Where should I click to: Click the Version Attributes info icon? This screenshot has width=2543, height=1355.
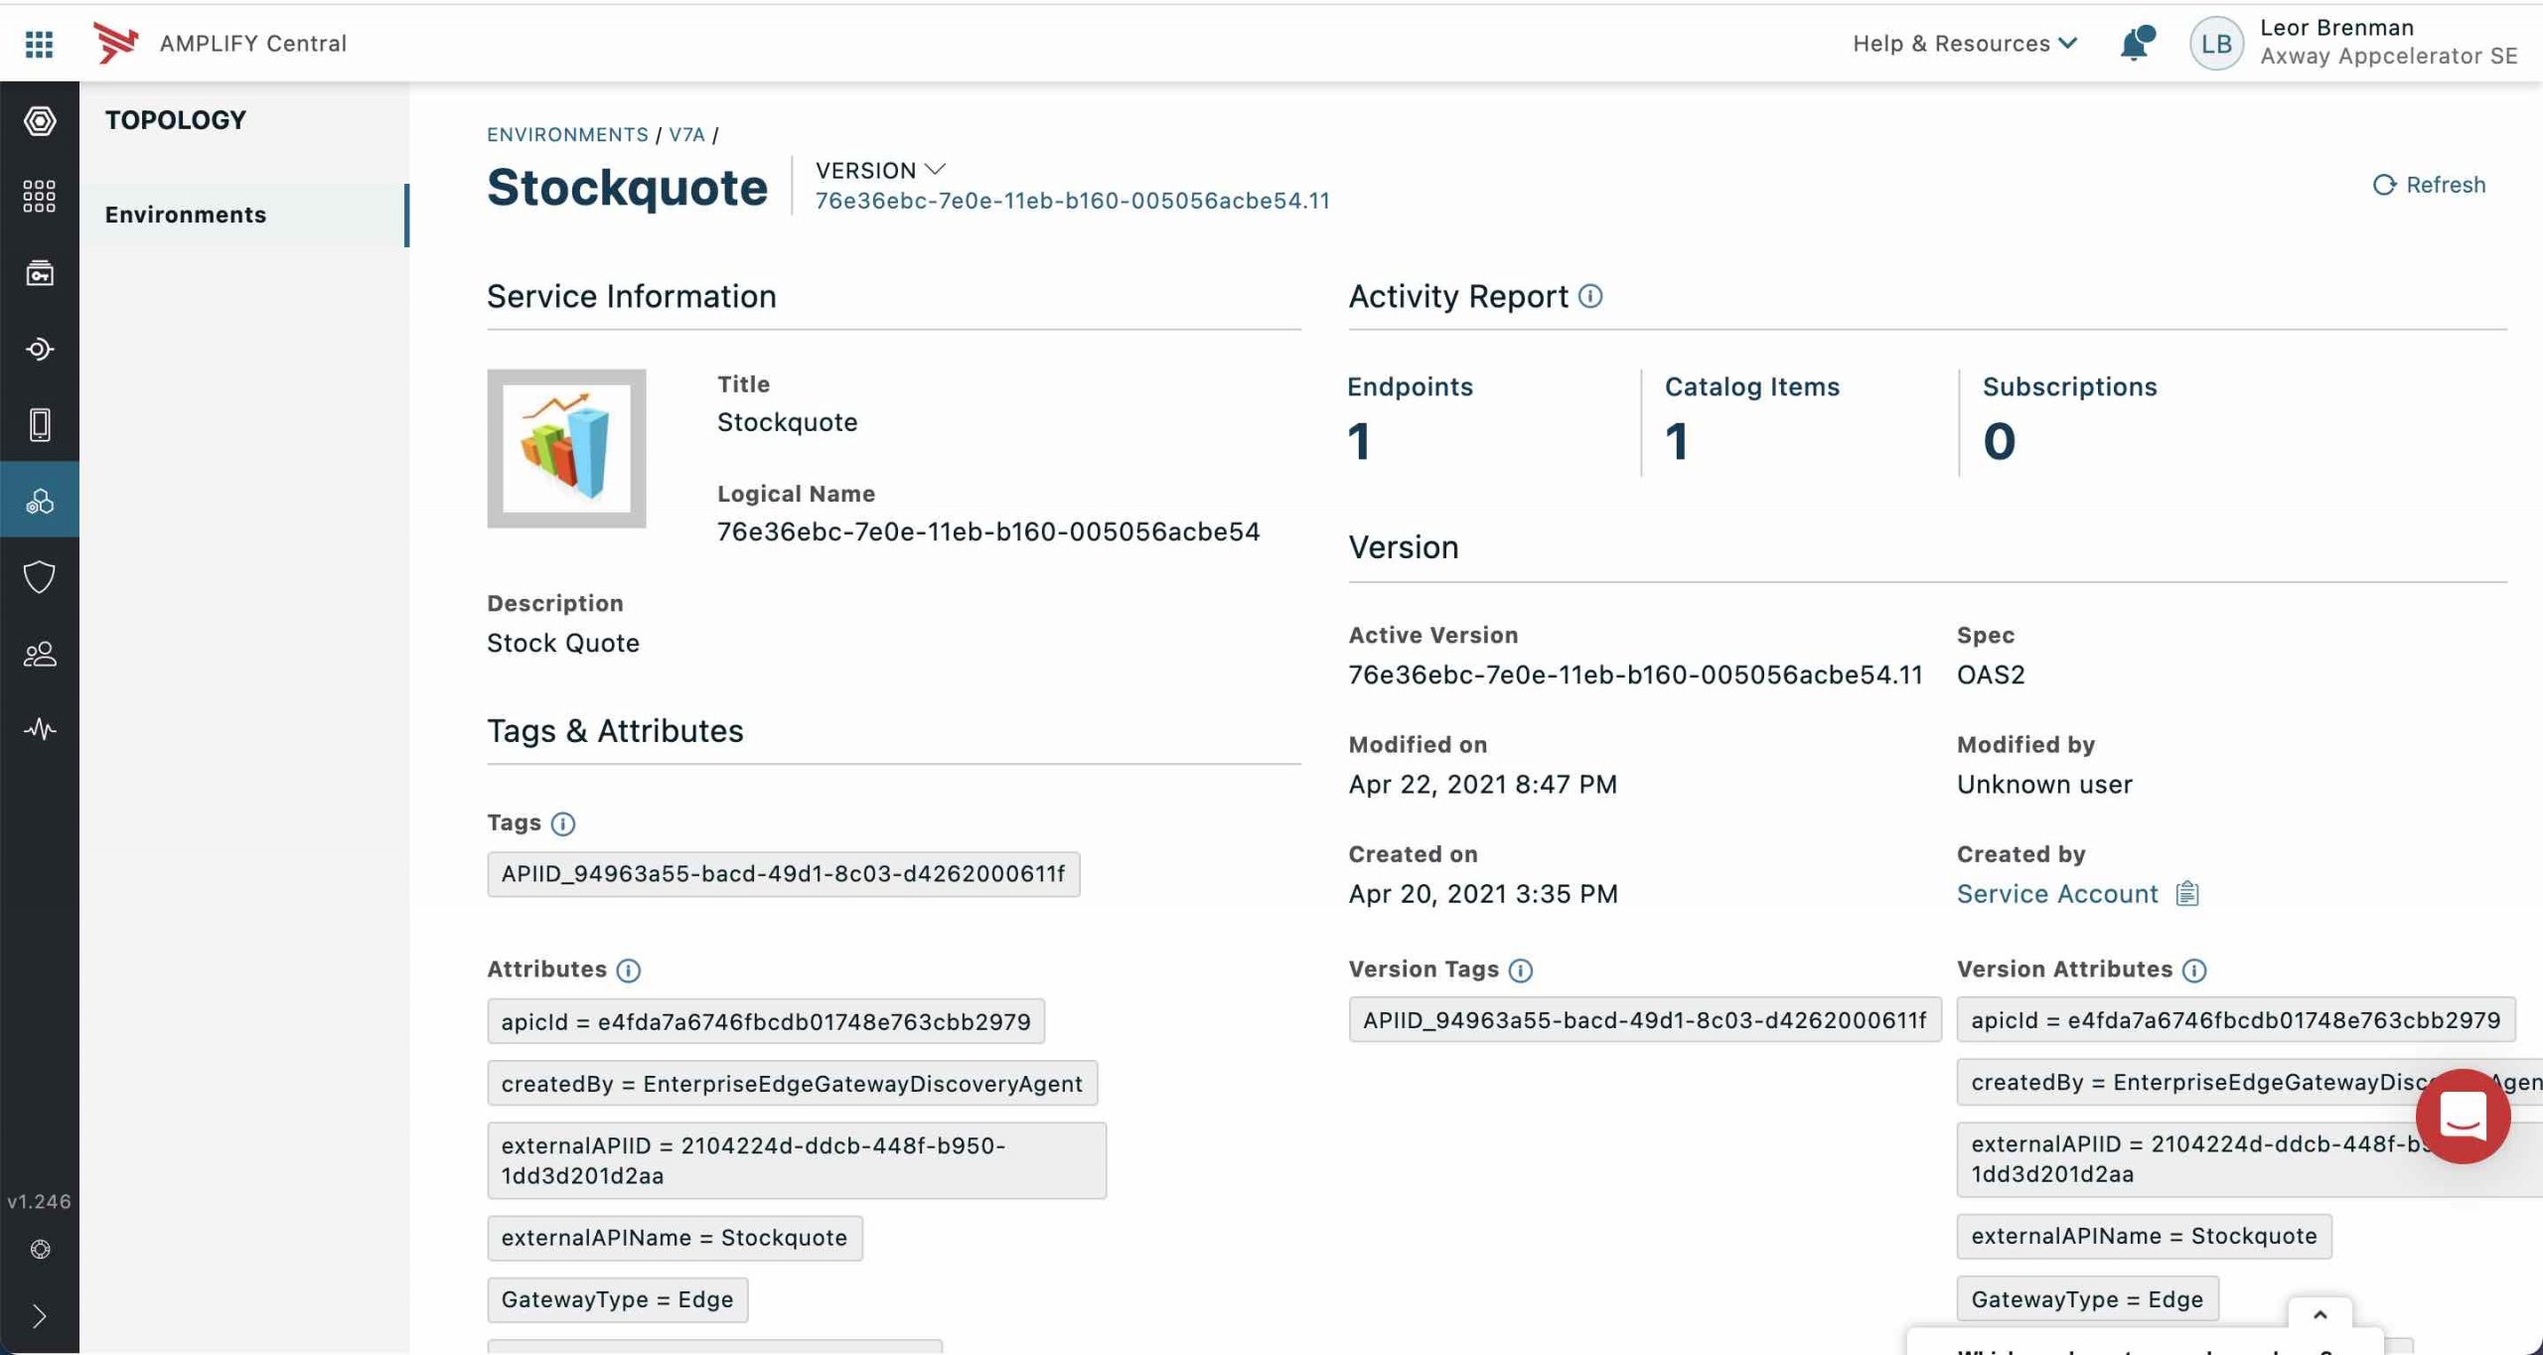[x=2195, y=971]
